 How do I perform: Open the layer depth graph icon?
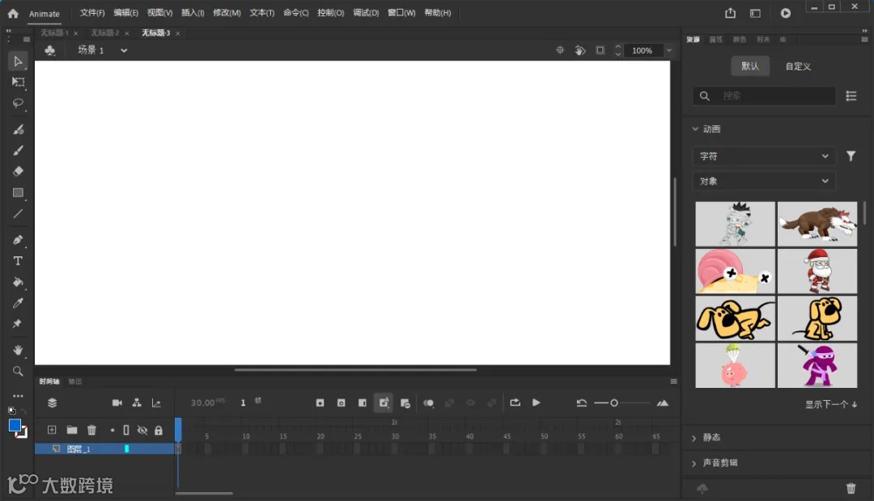click(x=156, y=403)
